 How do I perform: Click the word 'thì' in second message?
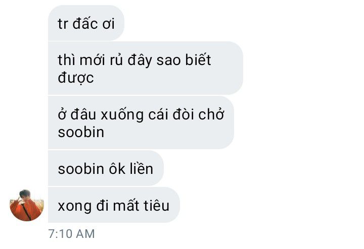66,59
